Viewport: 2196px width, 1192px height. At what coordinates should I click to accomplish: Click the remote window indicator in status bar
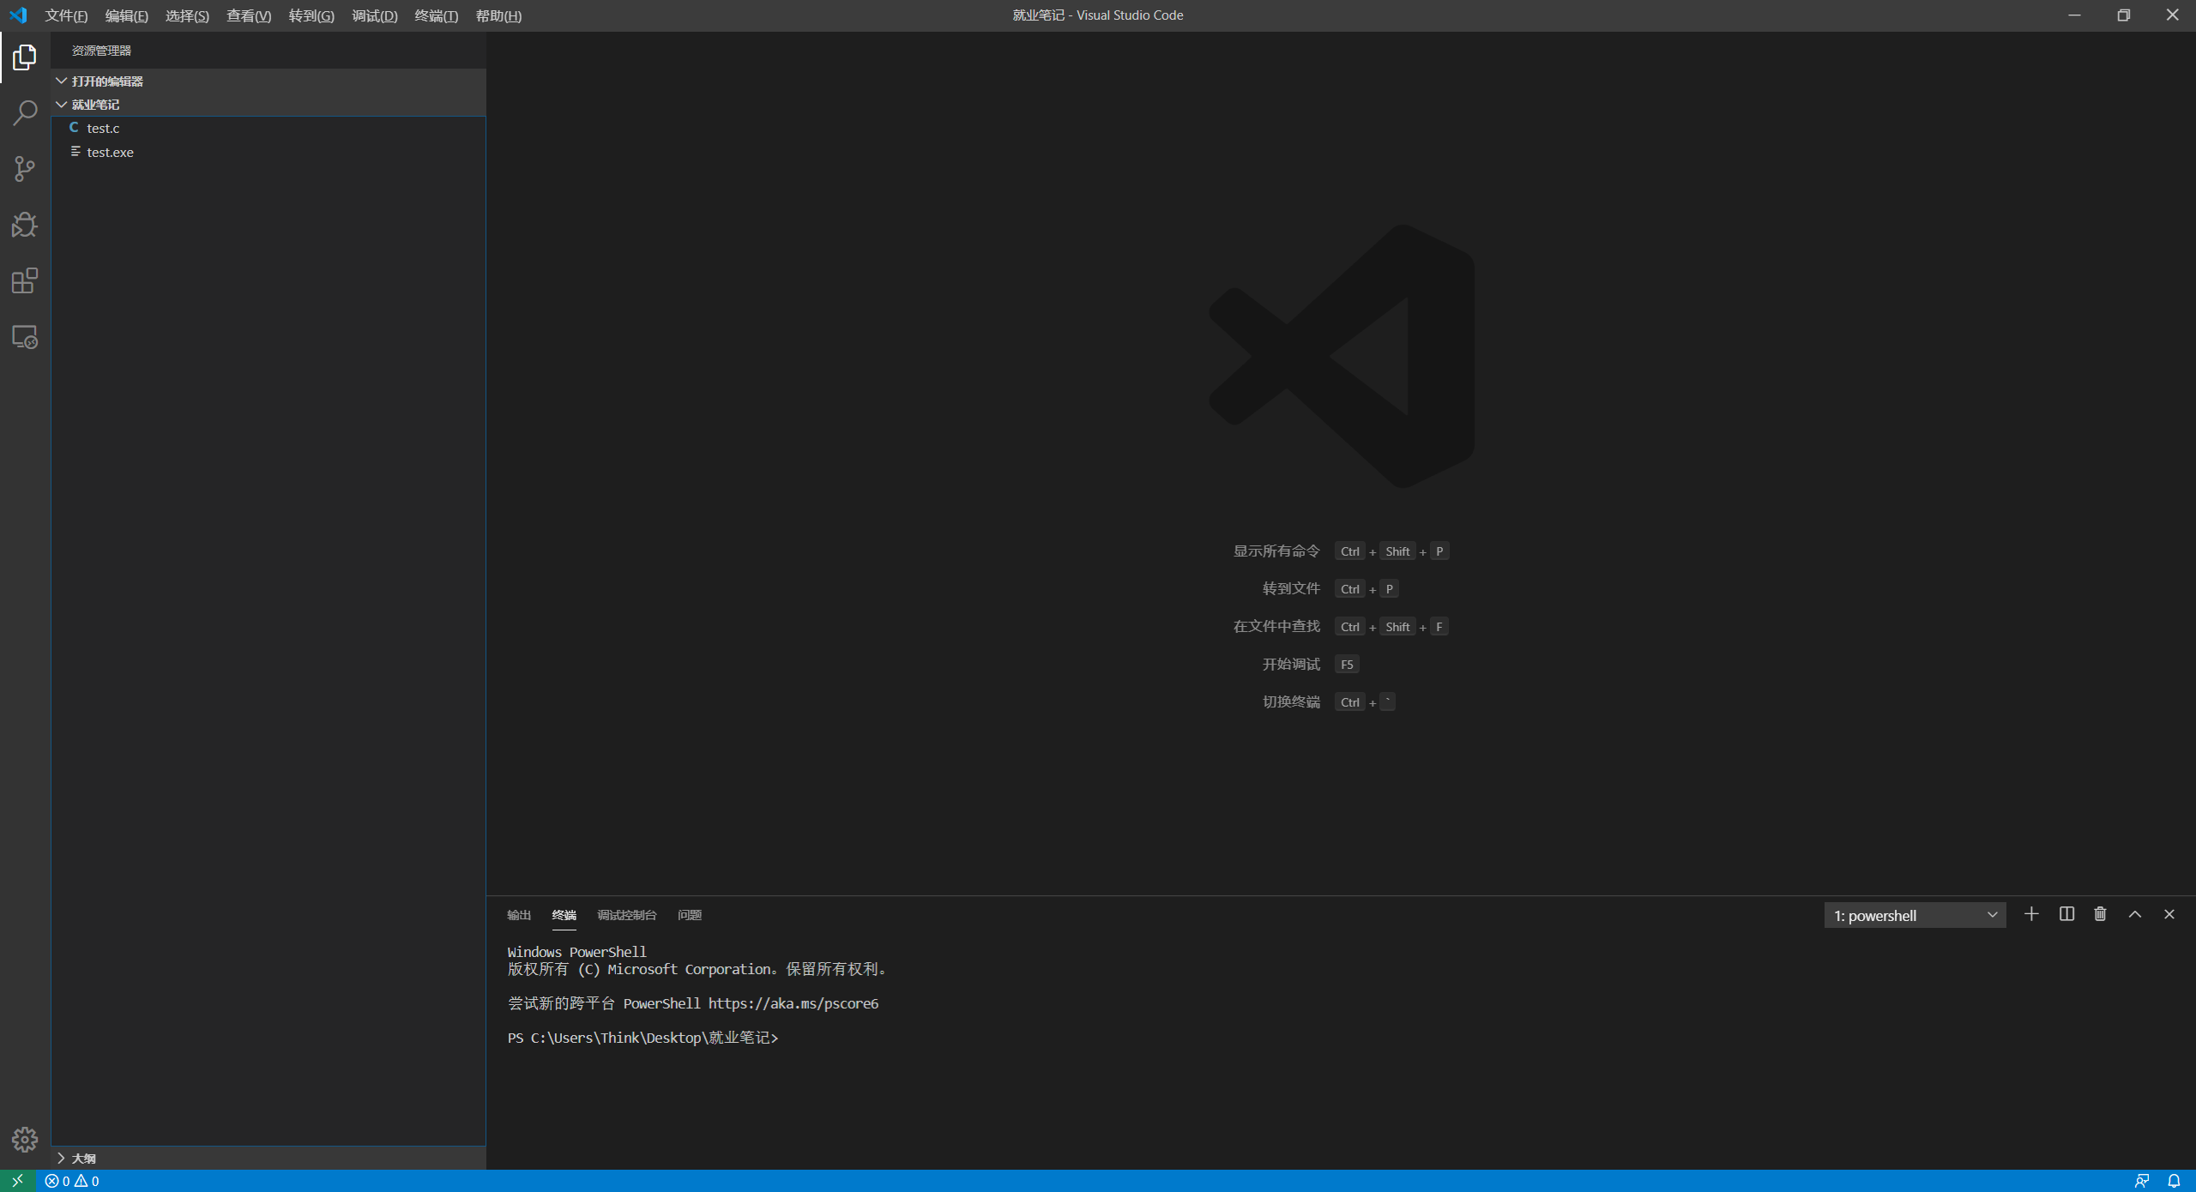[x=17, y=1181]
